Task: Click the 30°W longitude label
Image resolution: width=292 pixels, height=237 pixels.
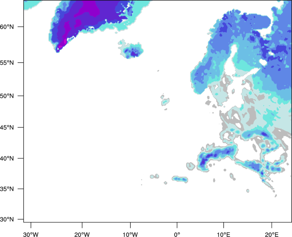Action: pyautogui.click(x=31, y=234)
